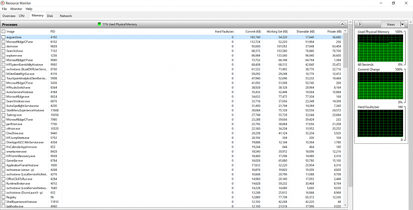The width and height of the screenshot is (413, 210).
Task: Switch to the Overview tab
Action: pos(9,16)
